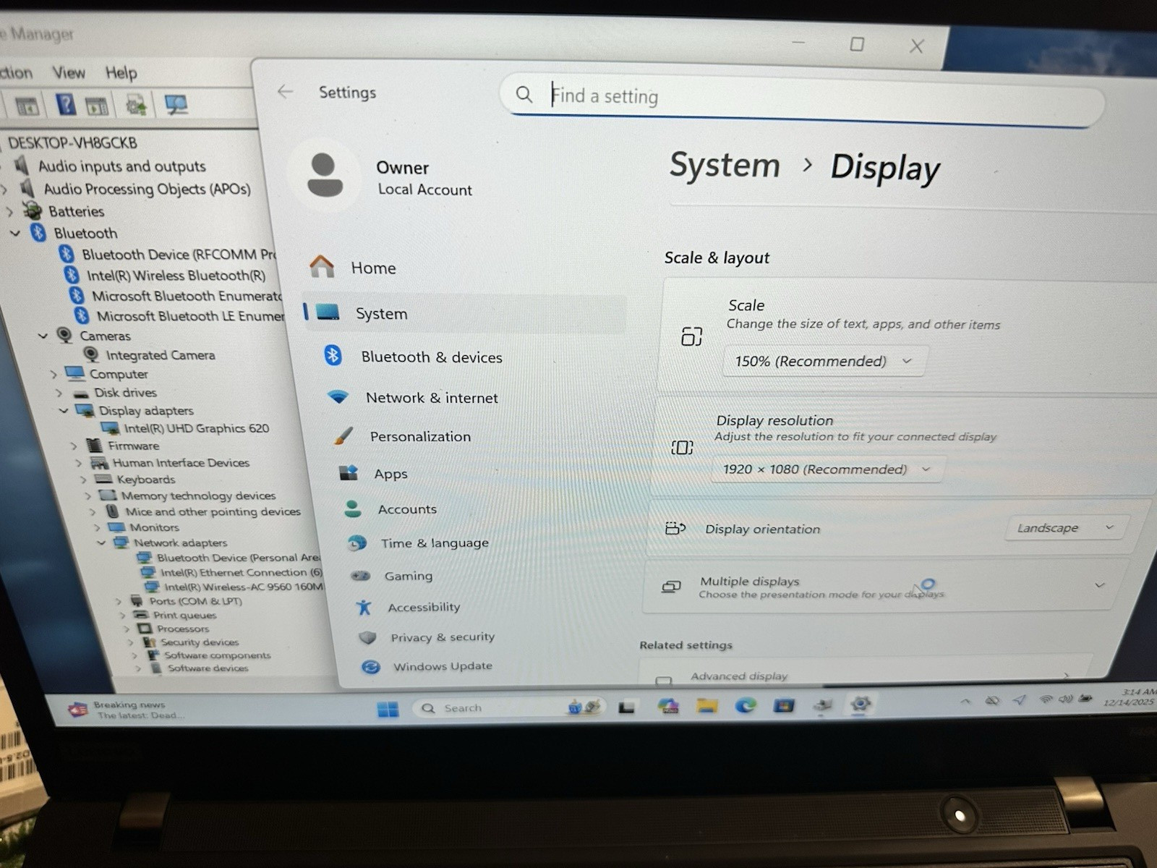Select Memory technology devices category
The width and height of the screenshot is (1157, 868).
click(x=198, y=495)
